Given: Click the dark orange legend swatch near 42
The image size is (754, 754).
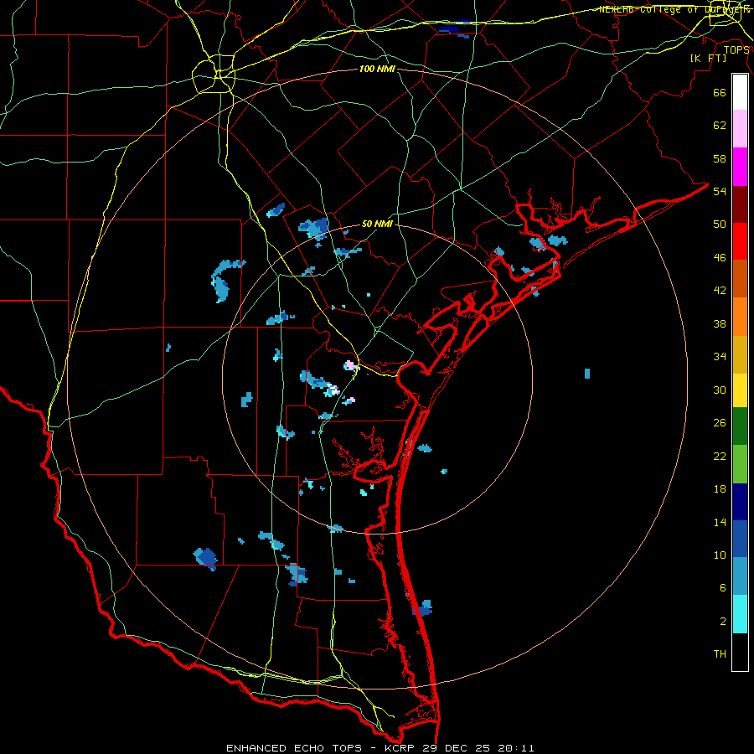Looking at the screenshot, I should coord(740,278).
